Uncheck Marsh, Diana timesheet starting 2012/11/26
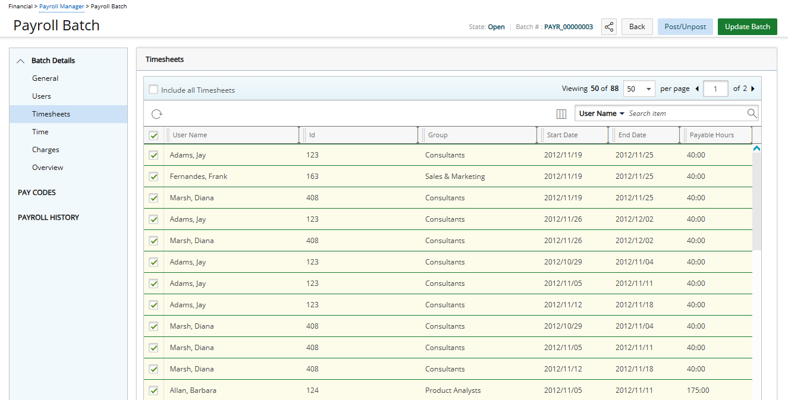Viewport: 788px width, 400px height. [153, 241]
